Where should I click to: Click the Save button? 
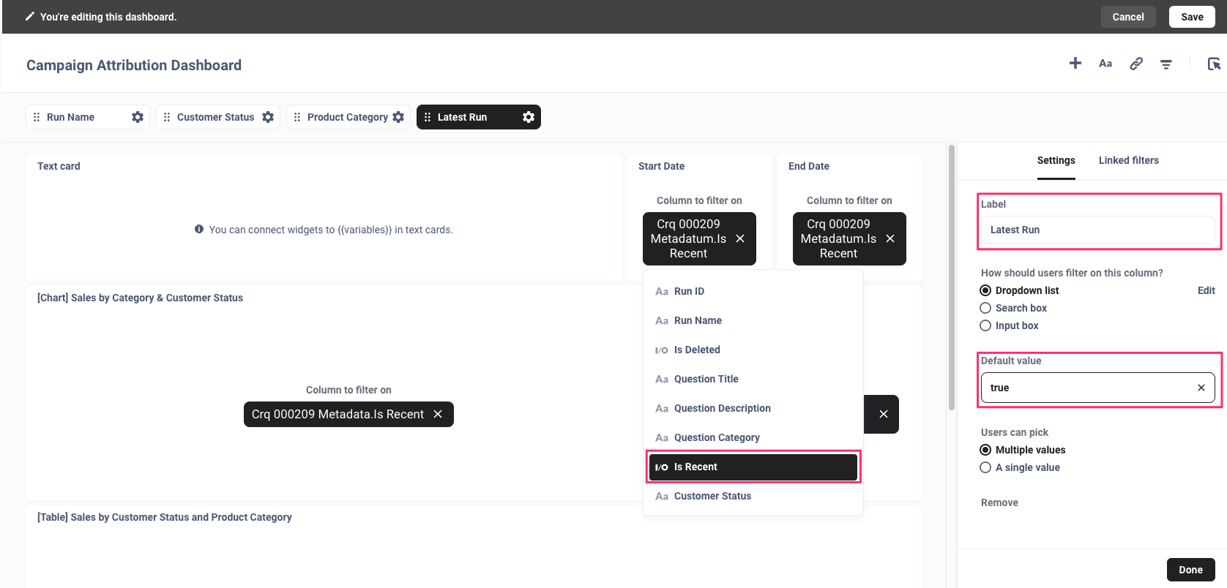(1191, 17)
